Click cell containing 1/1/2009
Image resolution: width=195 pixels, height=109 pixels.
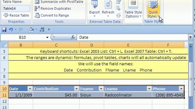pos(21,95)
